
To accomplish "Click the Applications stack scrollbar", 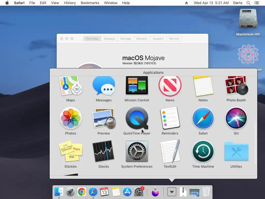I will coord(255,143).
